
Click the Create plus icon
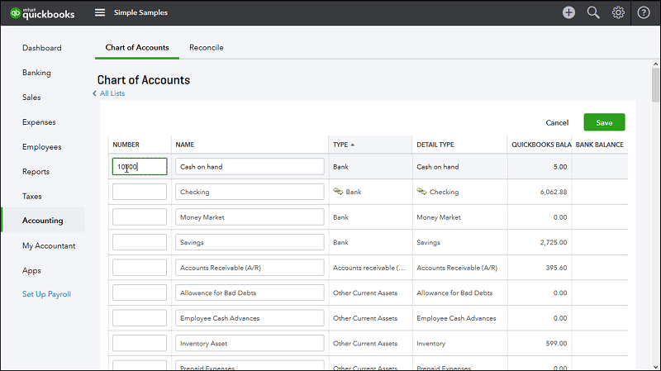coord(568,12)
